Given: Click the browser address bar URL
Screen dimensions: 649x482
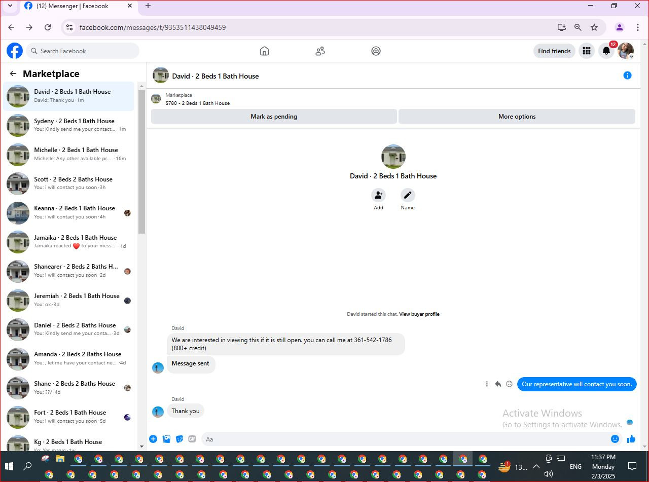Looking at the screenshot, I should point(153,27).
